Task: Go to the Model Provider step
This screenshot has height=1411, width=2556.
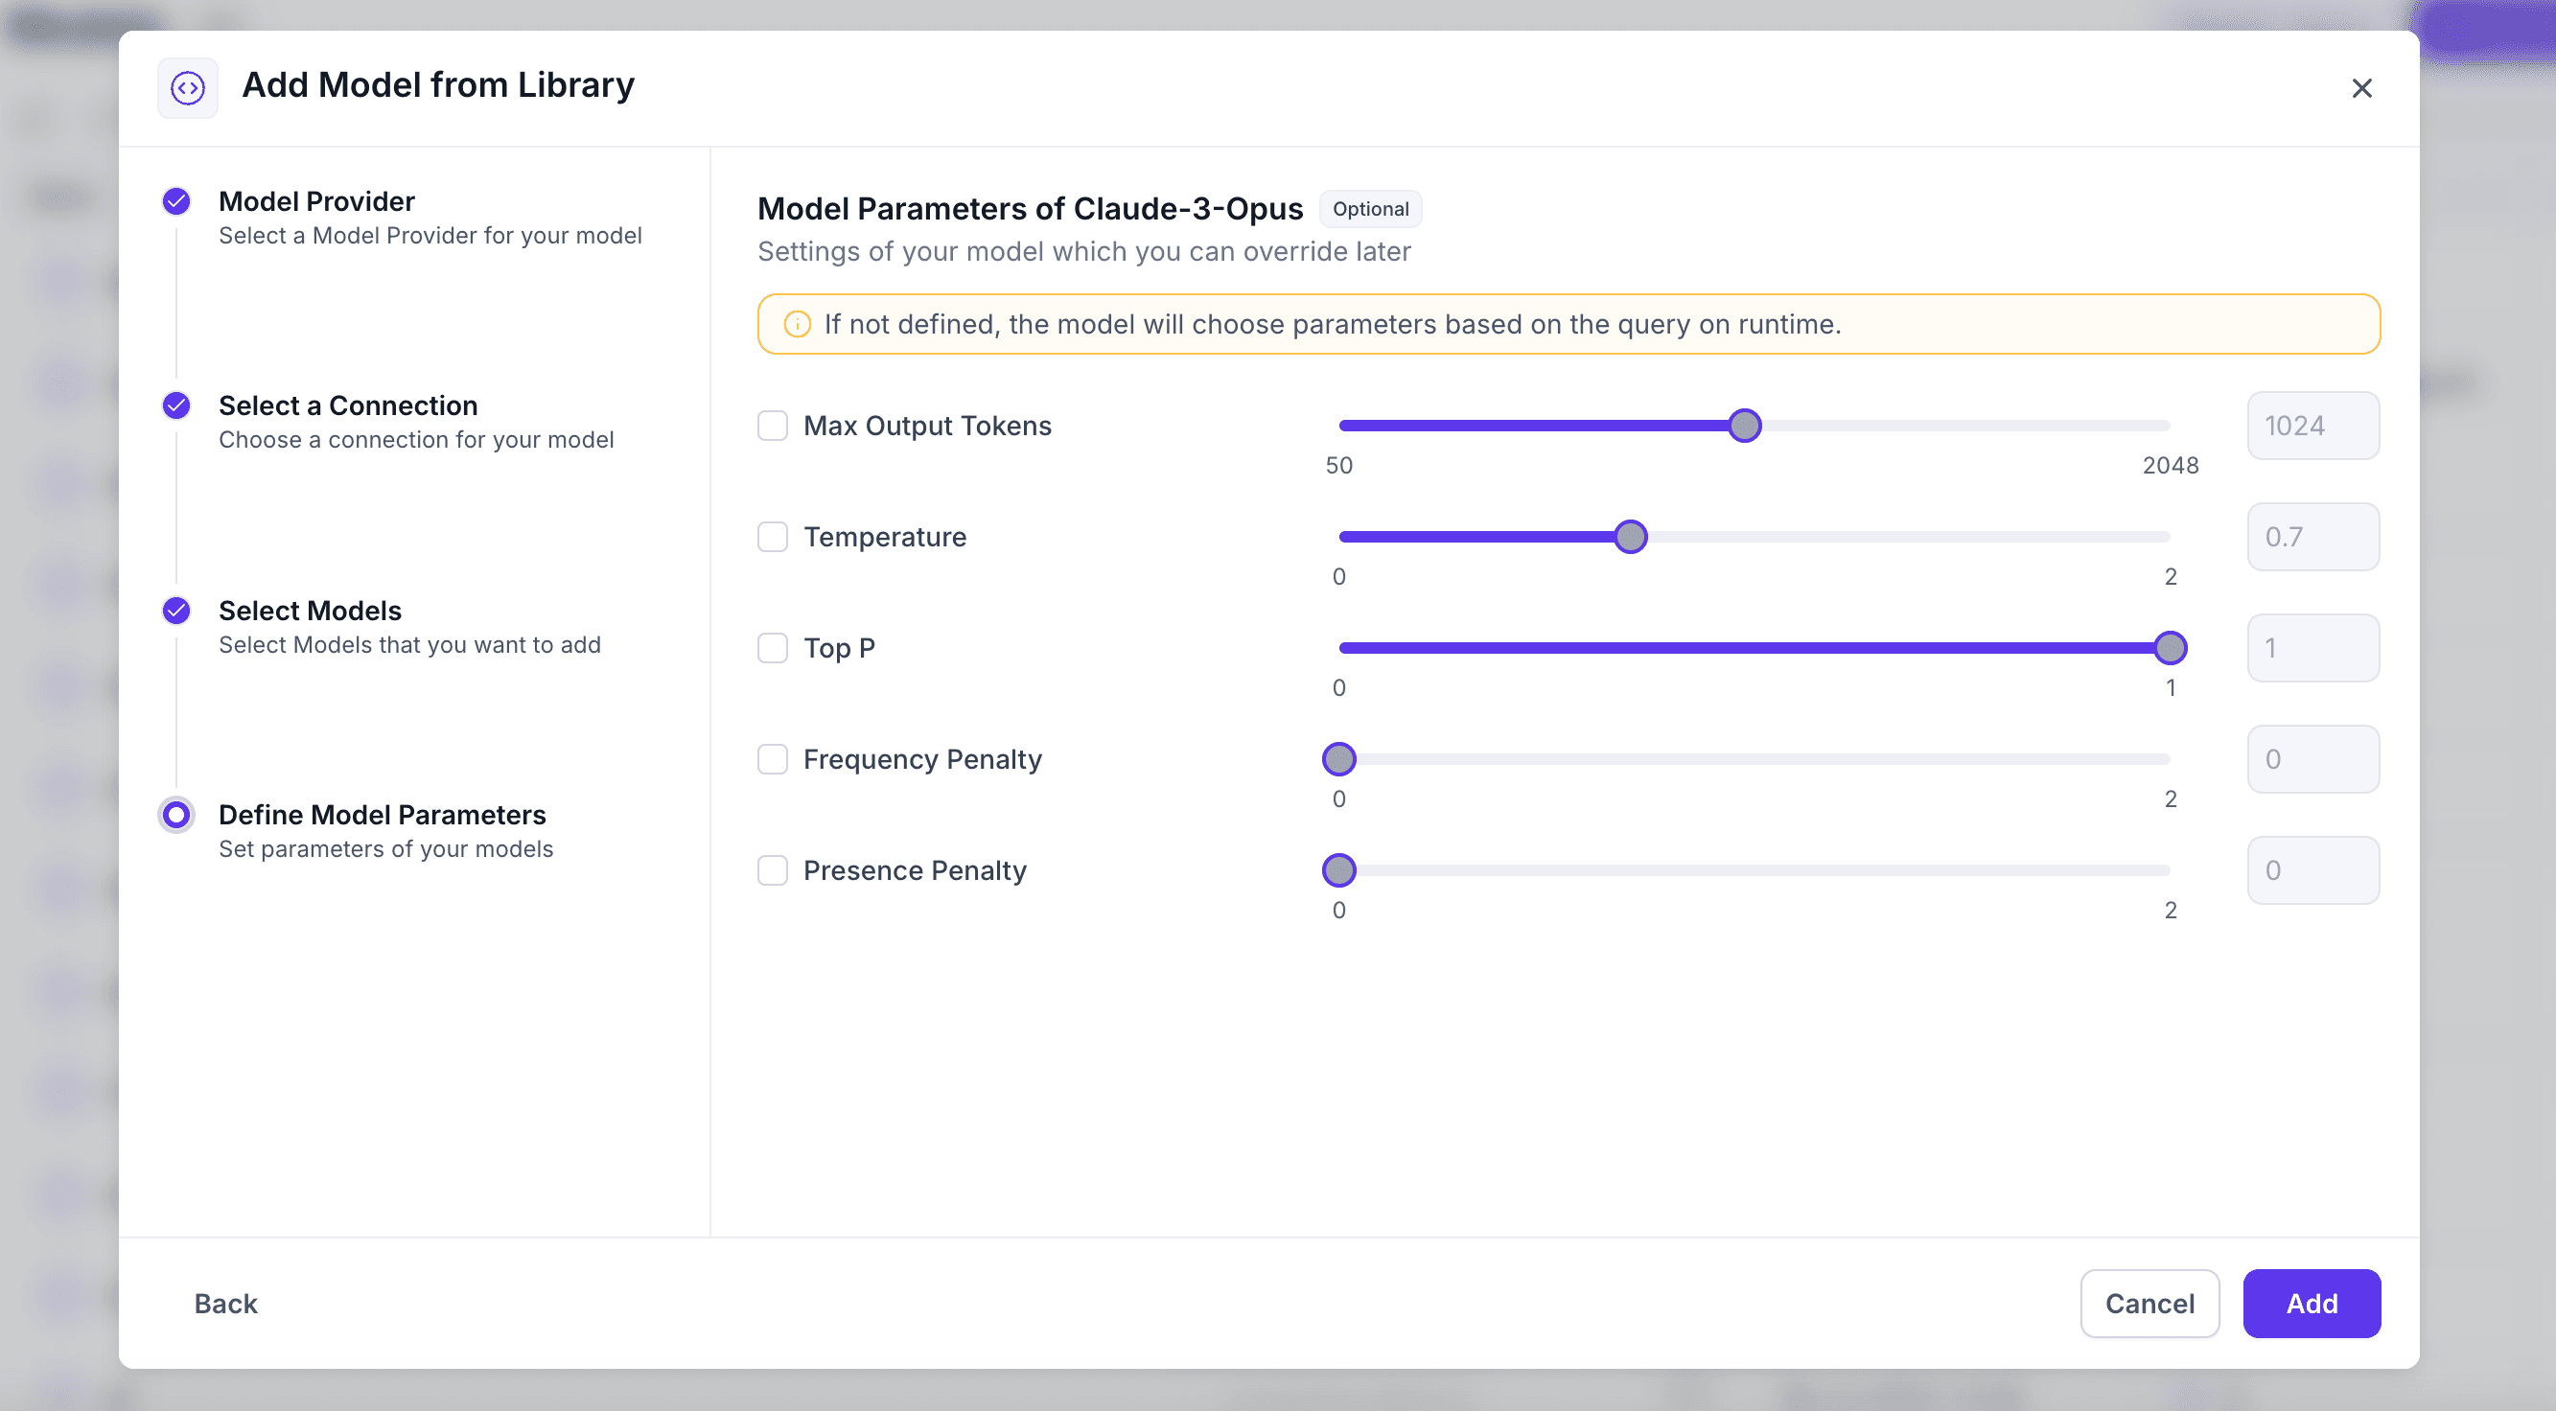Action: [316, 201]
